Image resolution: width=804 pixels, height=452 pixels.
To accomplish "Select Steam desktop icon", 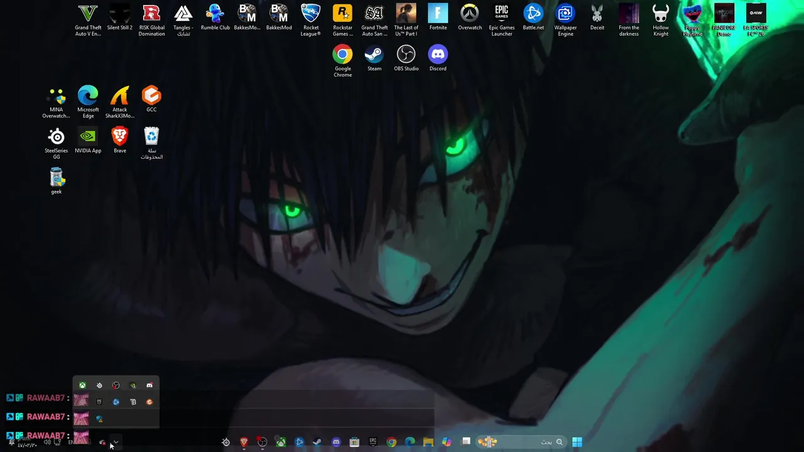I will point(374,59).
